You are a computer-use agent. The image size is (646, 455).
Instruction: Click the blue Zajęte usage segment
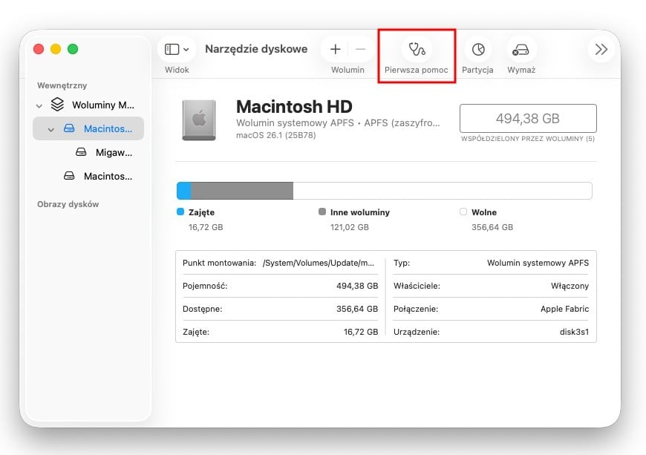tap(183, 191)
